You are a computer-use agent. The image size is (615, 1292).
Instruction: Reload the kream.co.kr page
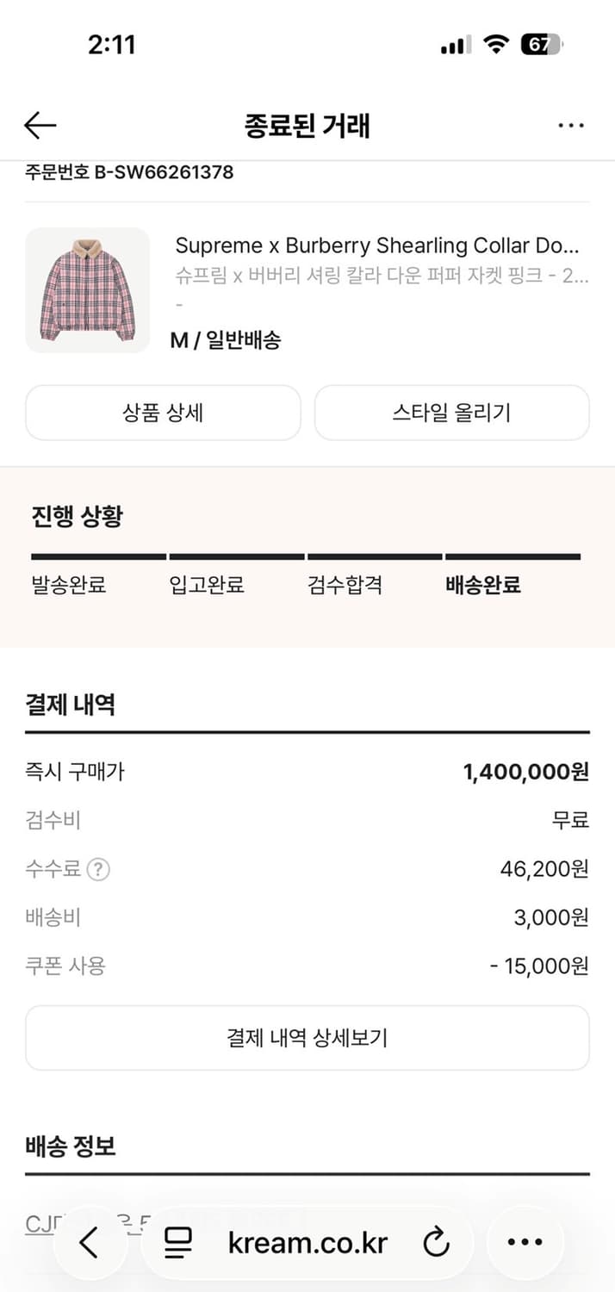[x=437, y=1242]
